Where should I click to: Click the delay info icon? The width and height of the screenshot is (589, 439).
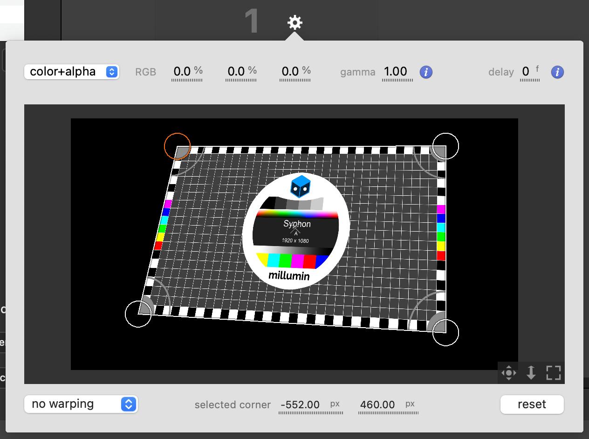point(557,72)
